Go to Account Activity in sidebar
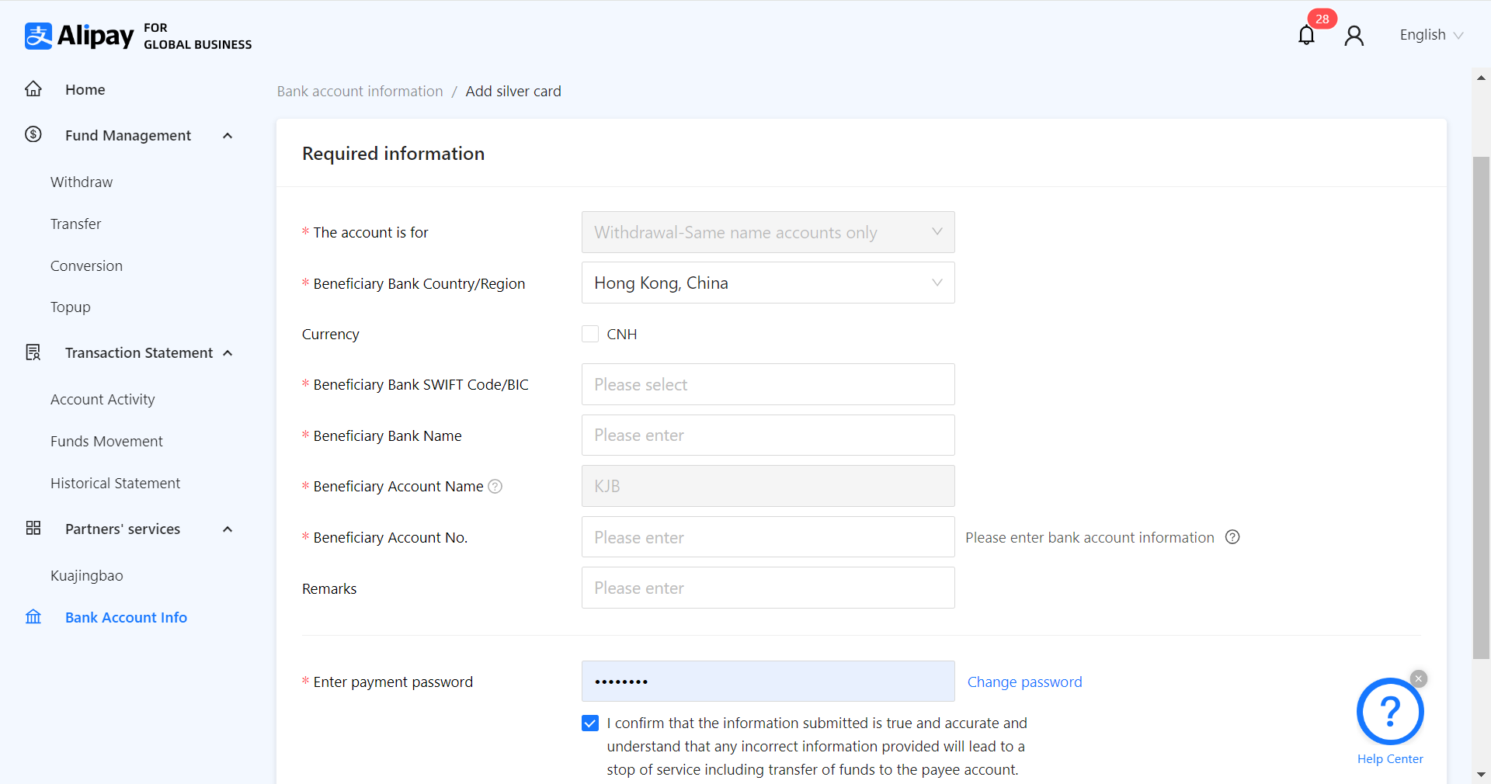Image resolution: width=1491 pixels, height=784 pixels. (103, 400)
